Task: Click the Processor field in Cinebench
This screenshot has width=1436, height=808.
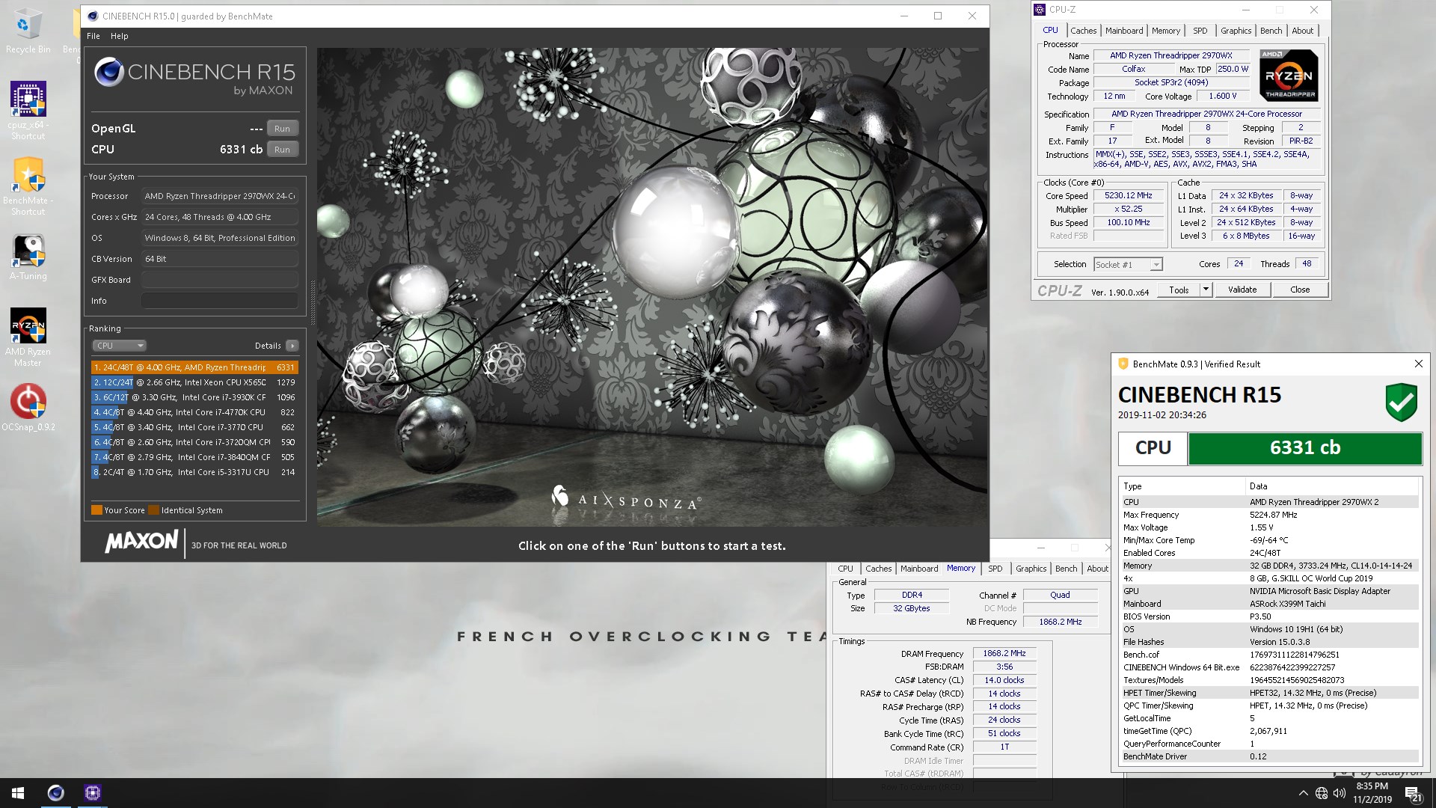Action: [220, 196]
